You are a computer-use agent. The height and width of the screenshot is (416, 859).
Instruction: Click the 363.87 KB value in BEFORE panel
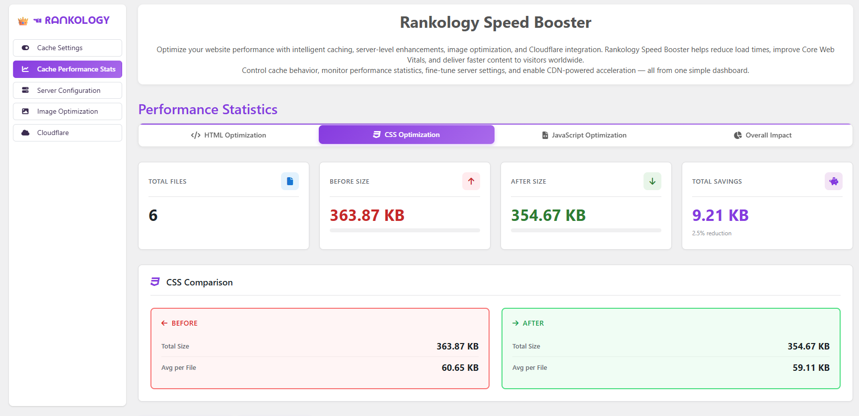pyautogui.click(x=457, y=347)
